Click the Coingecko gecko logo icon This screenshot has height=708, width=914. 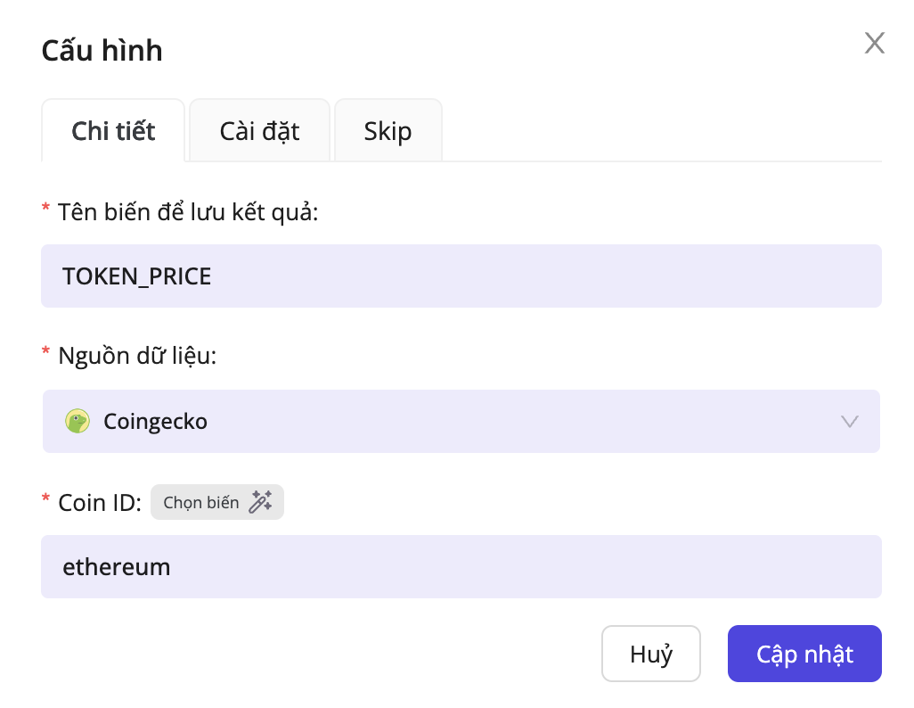click(78, 421)
